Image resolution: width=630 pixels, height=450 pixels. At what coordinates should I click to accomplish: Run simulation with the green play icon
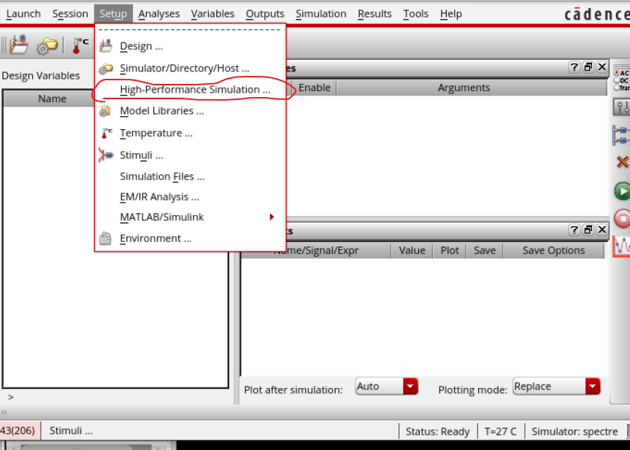tap(622, 191)
